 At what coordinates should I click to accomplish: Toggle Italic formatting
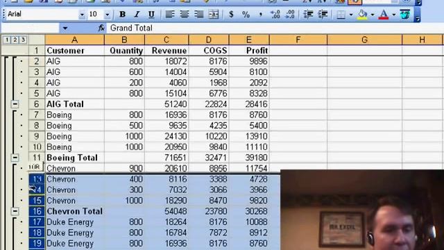[x=137, y=14]
